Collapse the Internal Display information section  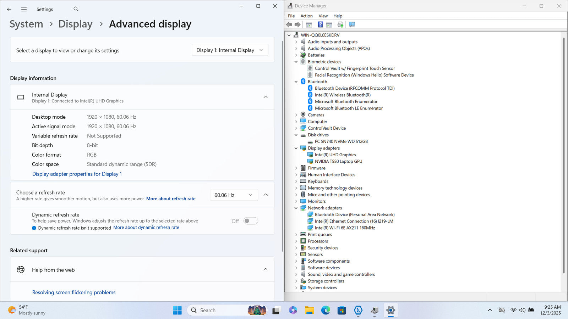[x=265, y=97]
